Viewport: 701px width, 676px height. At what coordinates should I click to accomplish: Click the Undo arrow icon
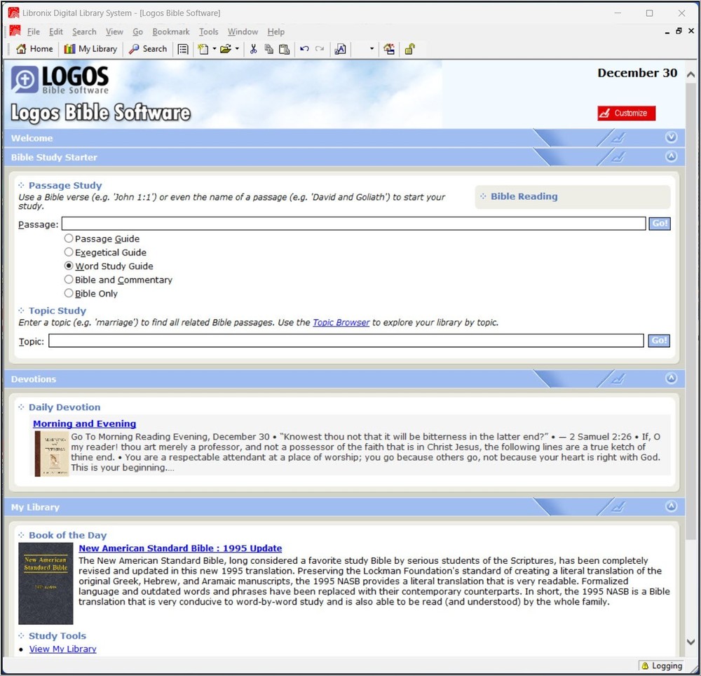[304, 48]
